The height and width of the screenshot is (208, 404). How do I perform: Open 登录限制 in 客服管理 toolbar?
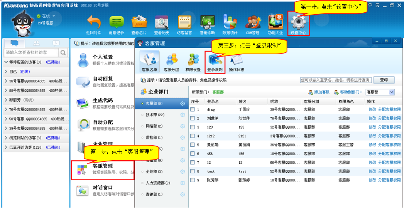pyautogui.click(x=215, y=62)
